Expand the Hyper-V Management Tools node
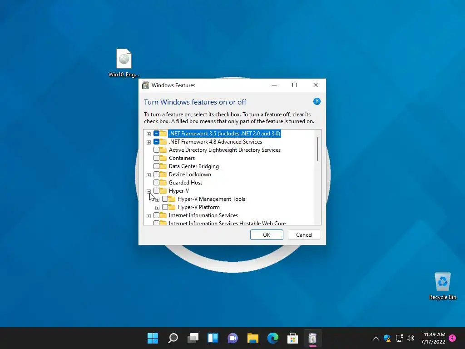 click(x=157, y=199)
